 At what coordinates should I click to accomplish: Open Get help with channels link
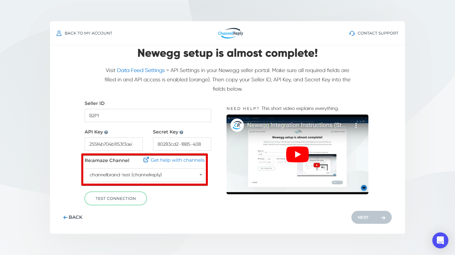[178, 160]
